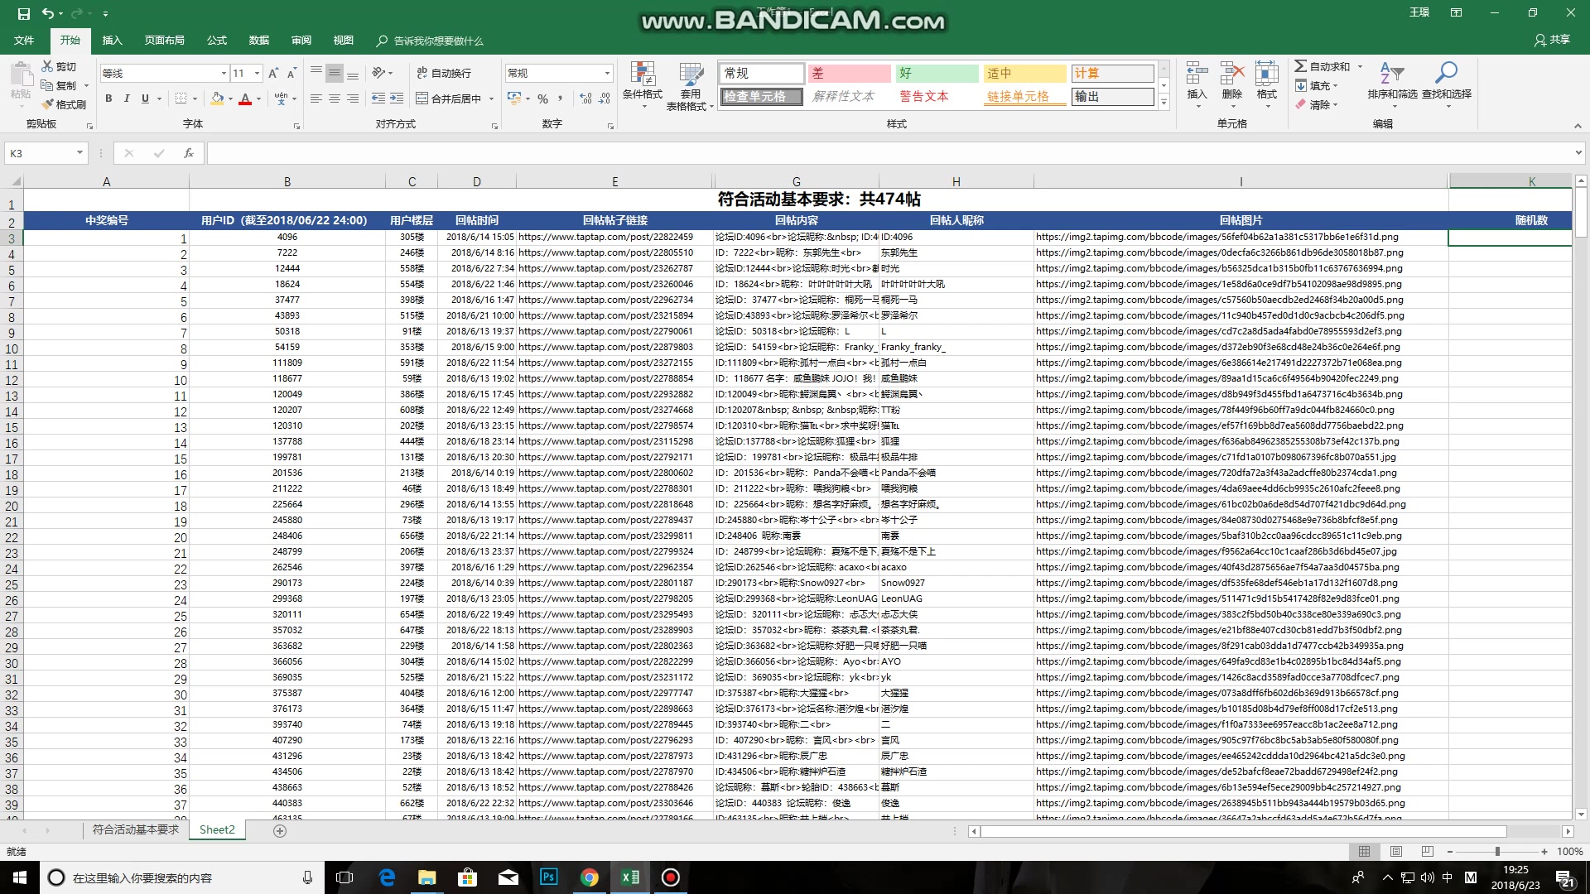Toggle Wrap Text (自动换行)

point(444,73)
